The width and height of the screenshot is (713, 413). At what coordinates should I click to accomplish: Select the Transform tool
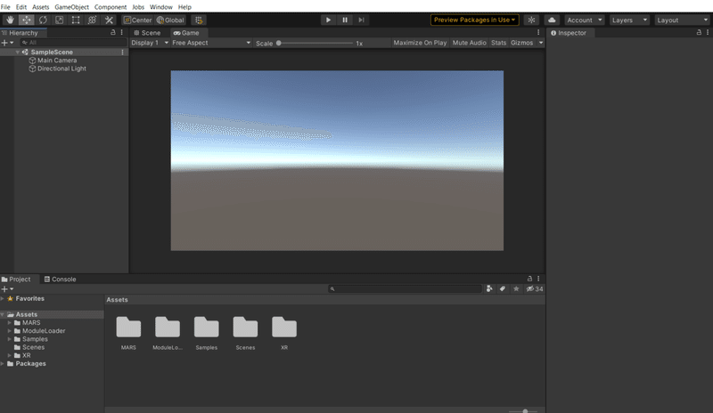click(92, 20)
